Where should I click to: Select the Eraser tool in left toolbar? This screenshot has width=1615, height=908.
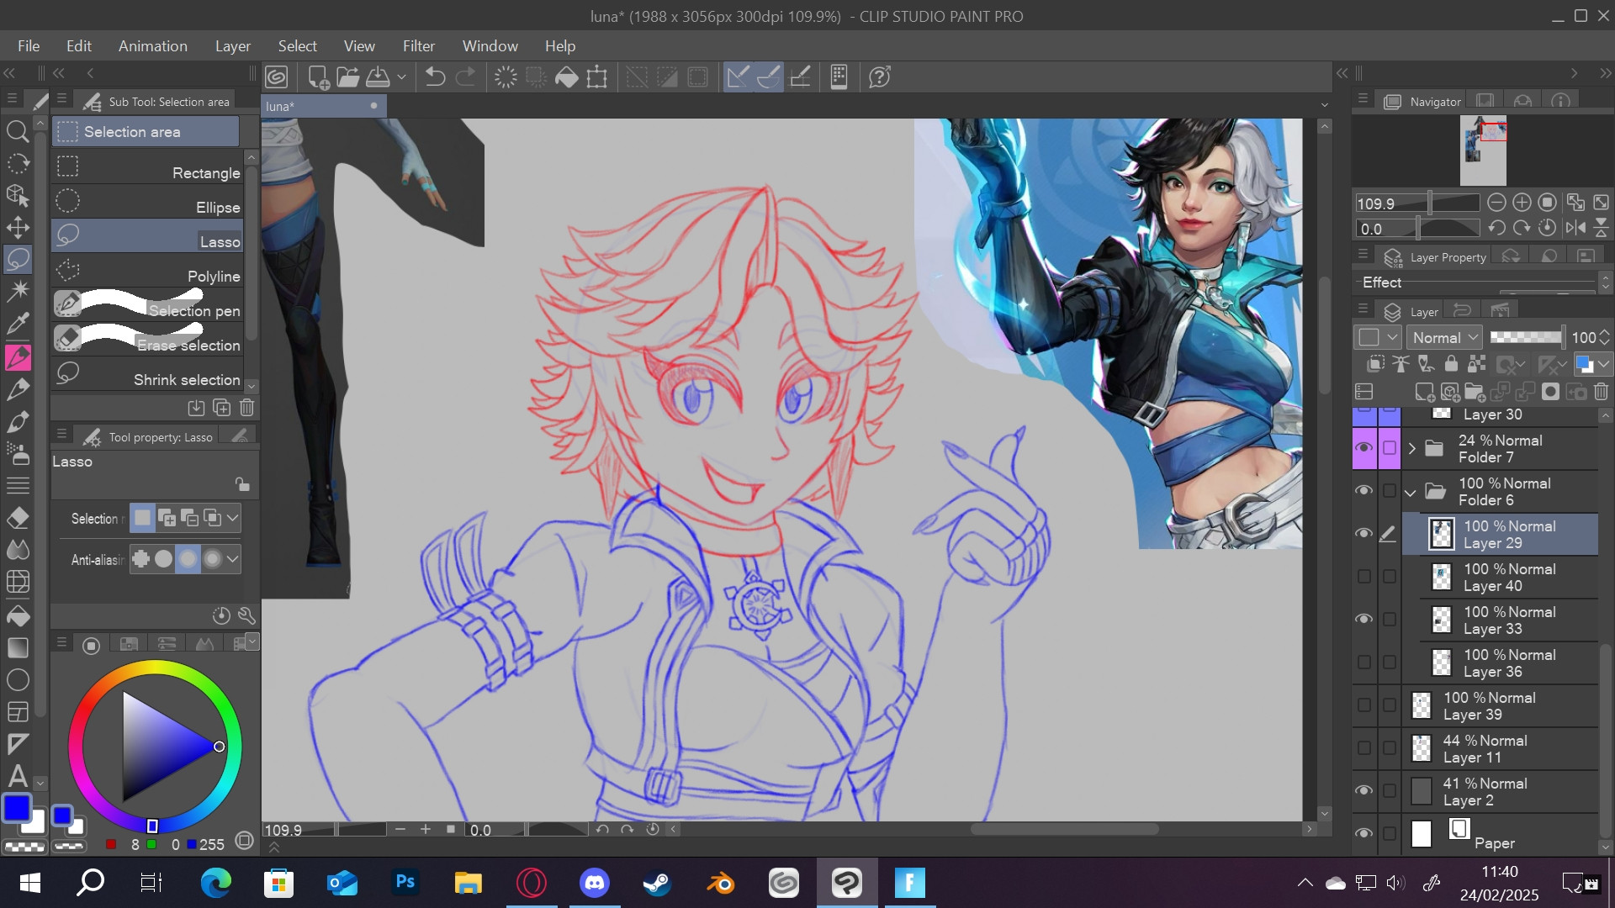click(x=18, y=518)
